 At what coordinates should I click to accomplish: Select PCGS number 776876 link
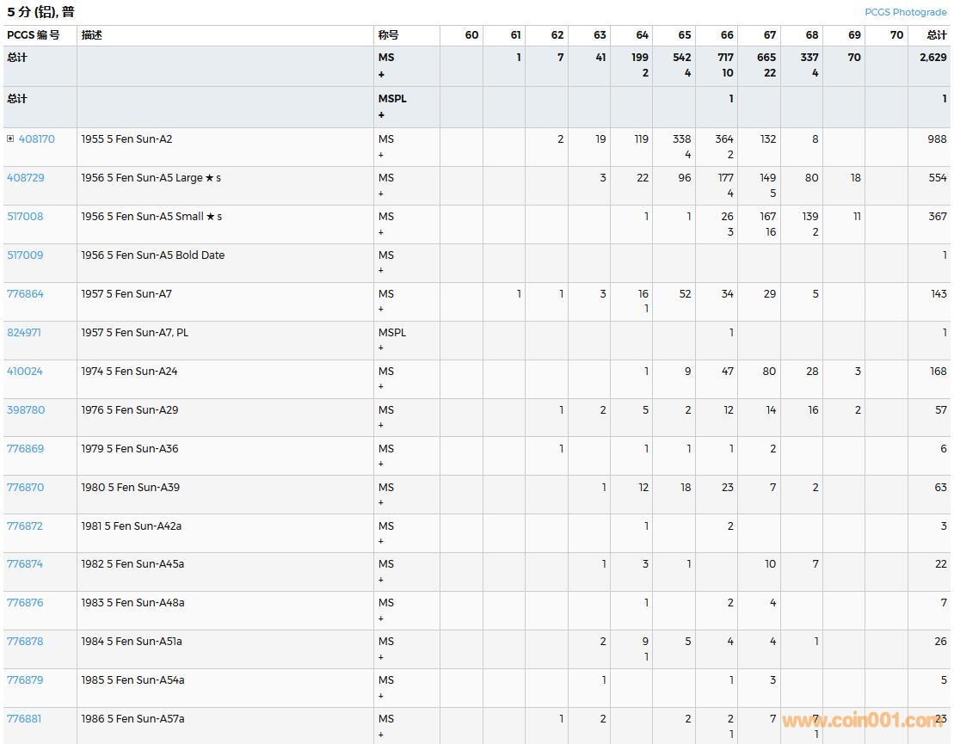(25, 603)
